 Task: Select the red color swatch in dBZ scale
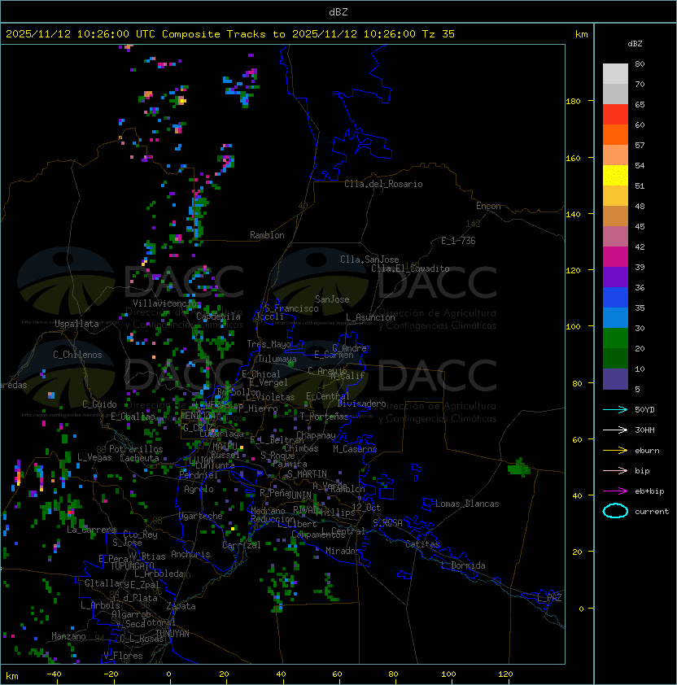pyautogui.click(x=615, y=115)
